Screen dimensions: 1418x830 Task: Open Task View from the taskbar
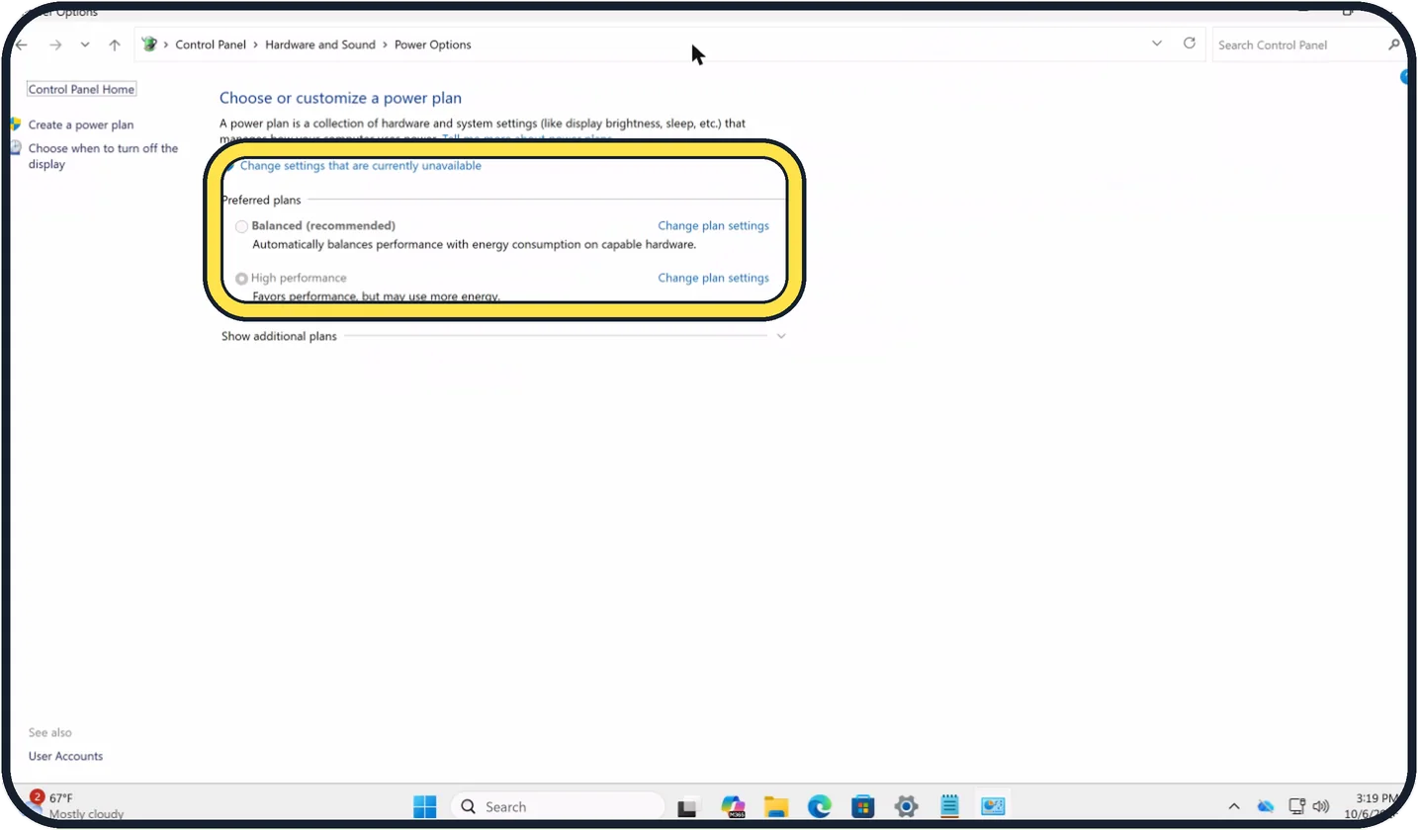tap(688, 806)
